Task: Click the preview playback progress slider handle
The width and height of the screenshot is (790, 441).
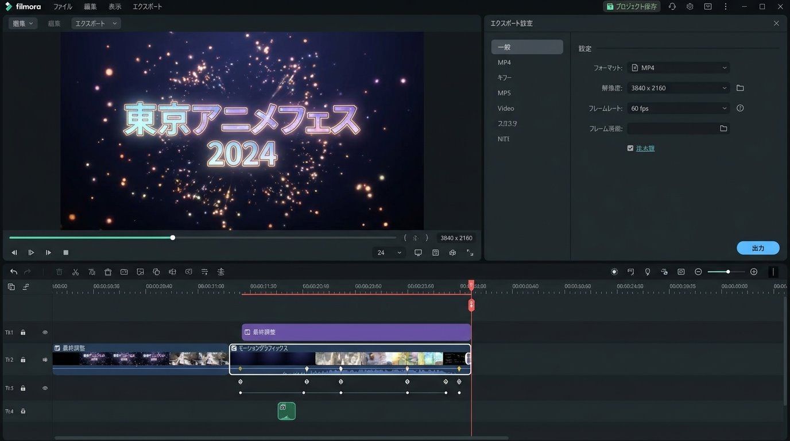Action: tap(173, 238)
